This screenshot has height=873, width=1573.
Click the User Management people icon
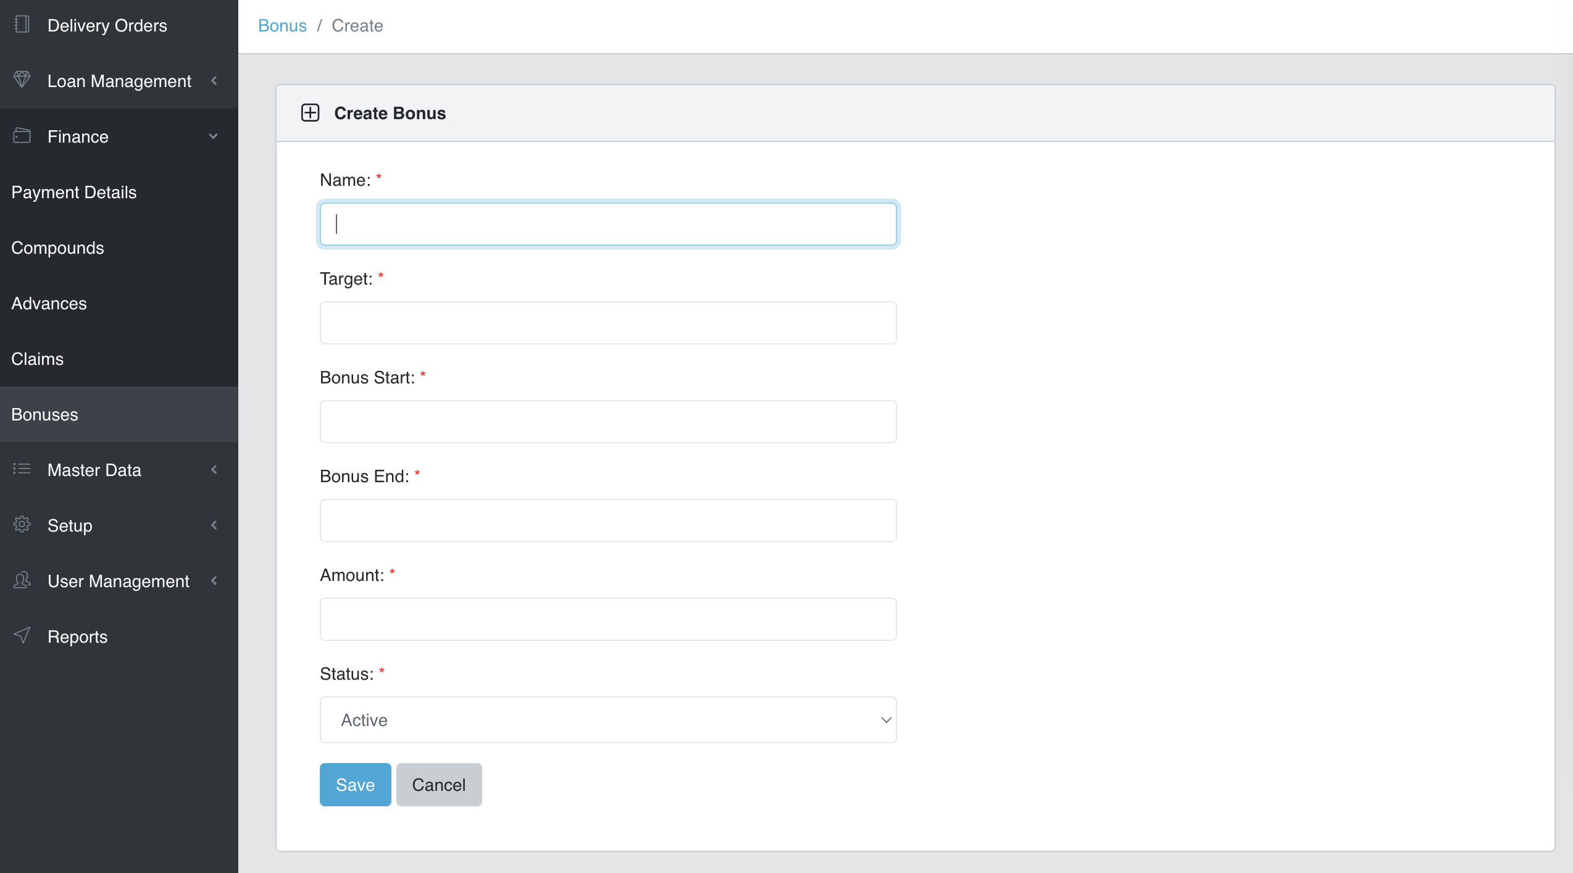tap(22, 580)
